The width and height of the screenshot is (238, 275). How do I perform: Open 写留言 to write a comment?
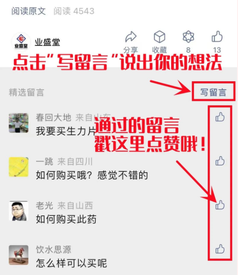pos(213,92)
